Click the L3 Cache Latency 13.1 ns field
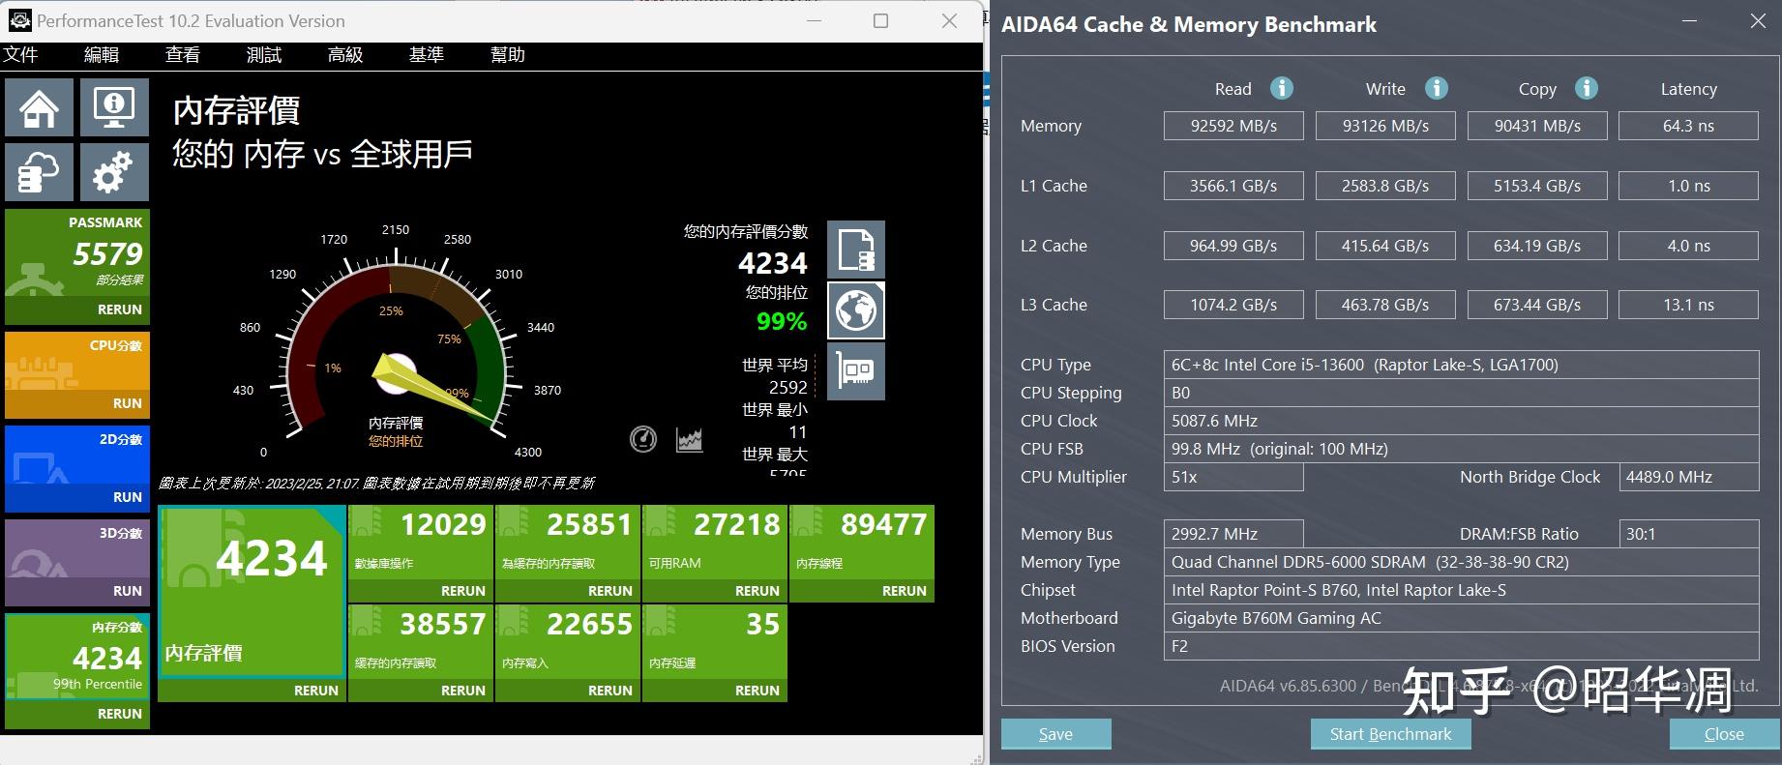Image resolution: width=1782 pixels, height=765 pixels. click(1688, 305)
